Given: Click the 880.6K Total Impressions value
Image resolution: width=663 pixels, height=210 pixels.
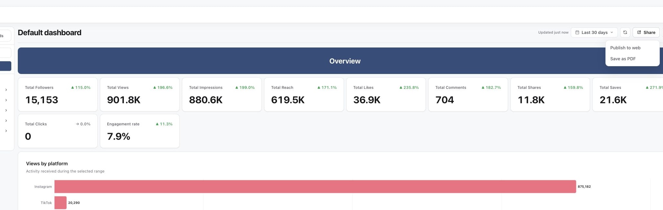Looking at the screenshot, I should [x=206, y=100].
